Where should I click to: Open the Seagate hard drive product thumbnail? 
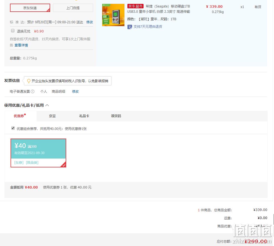point(113,15)
